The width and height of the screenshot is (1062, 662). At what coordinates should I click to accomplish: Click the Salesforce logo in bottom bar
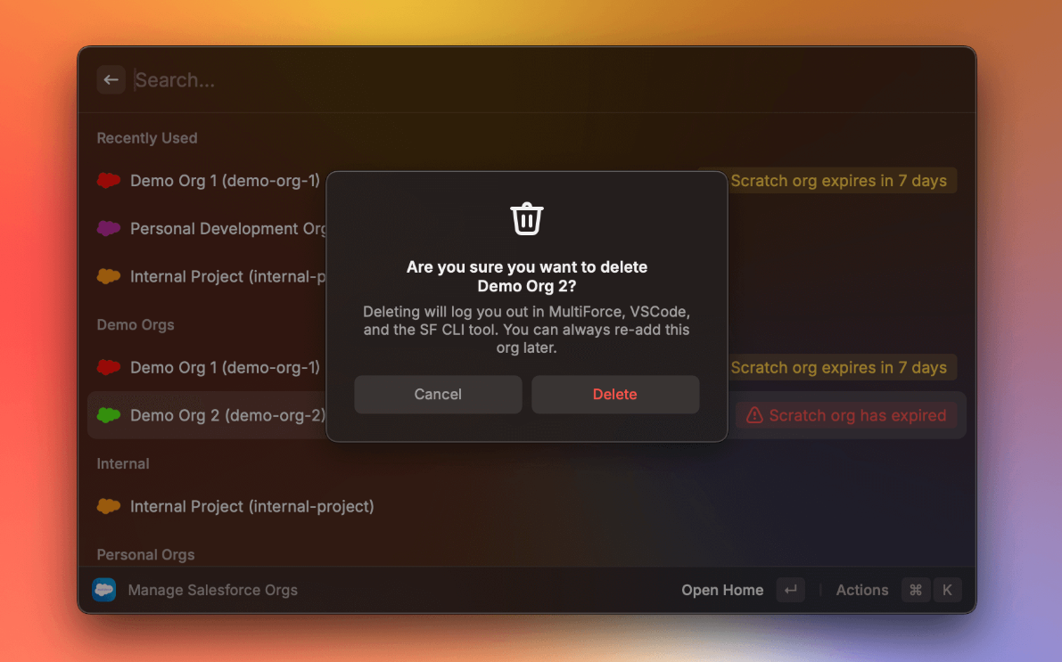104,590
